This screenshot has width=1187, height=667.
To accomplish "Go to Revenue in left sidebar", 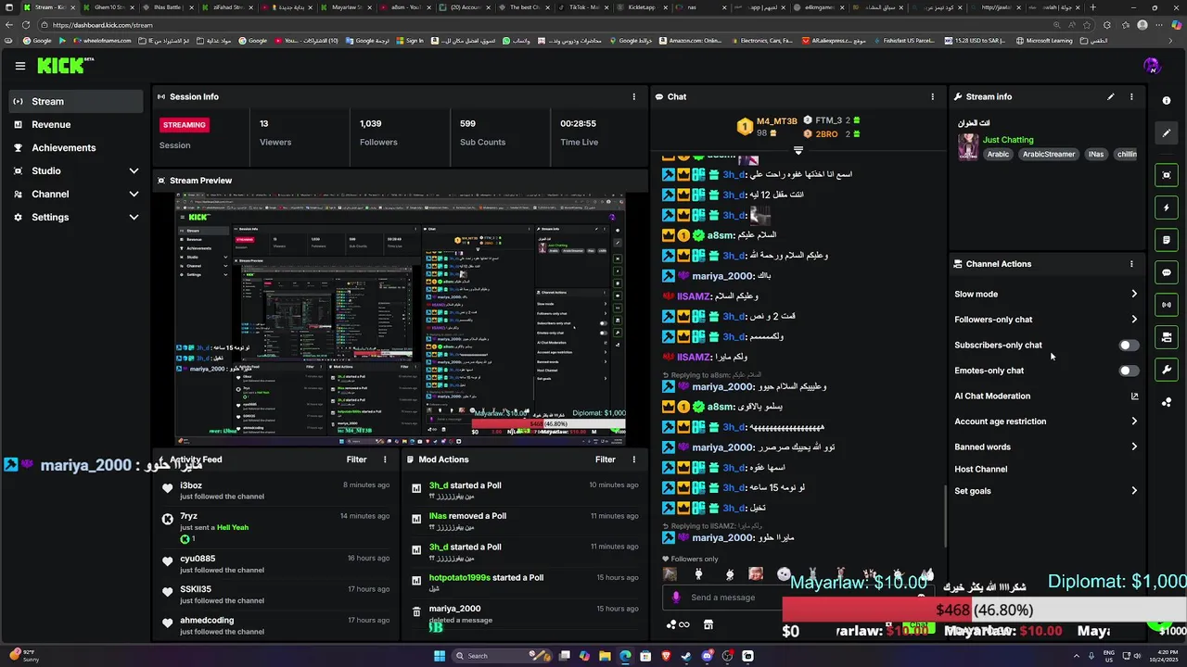I will 77,124.
